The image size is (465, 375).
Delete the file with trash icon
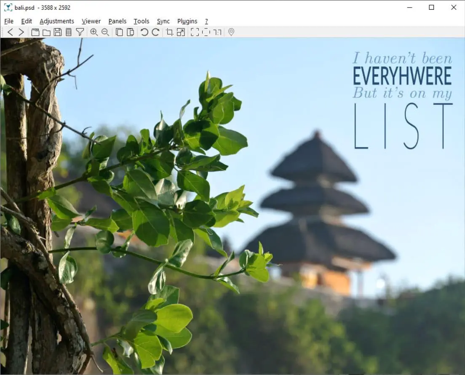[69, 32]
